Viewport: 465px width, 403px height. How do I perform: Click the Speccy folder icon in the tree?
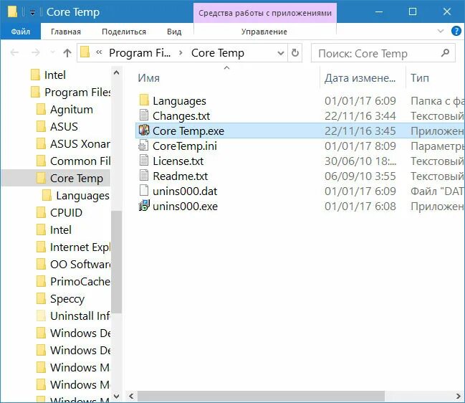point(42,298)
